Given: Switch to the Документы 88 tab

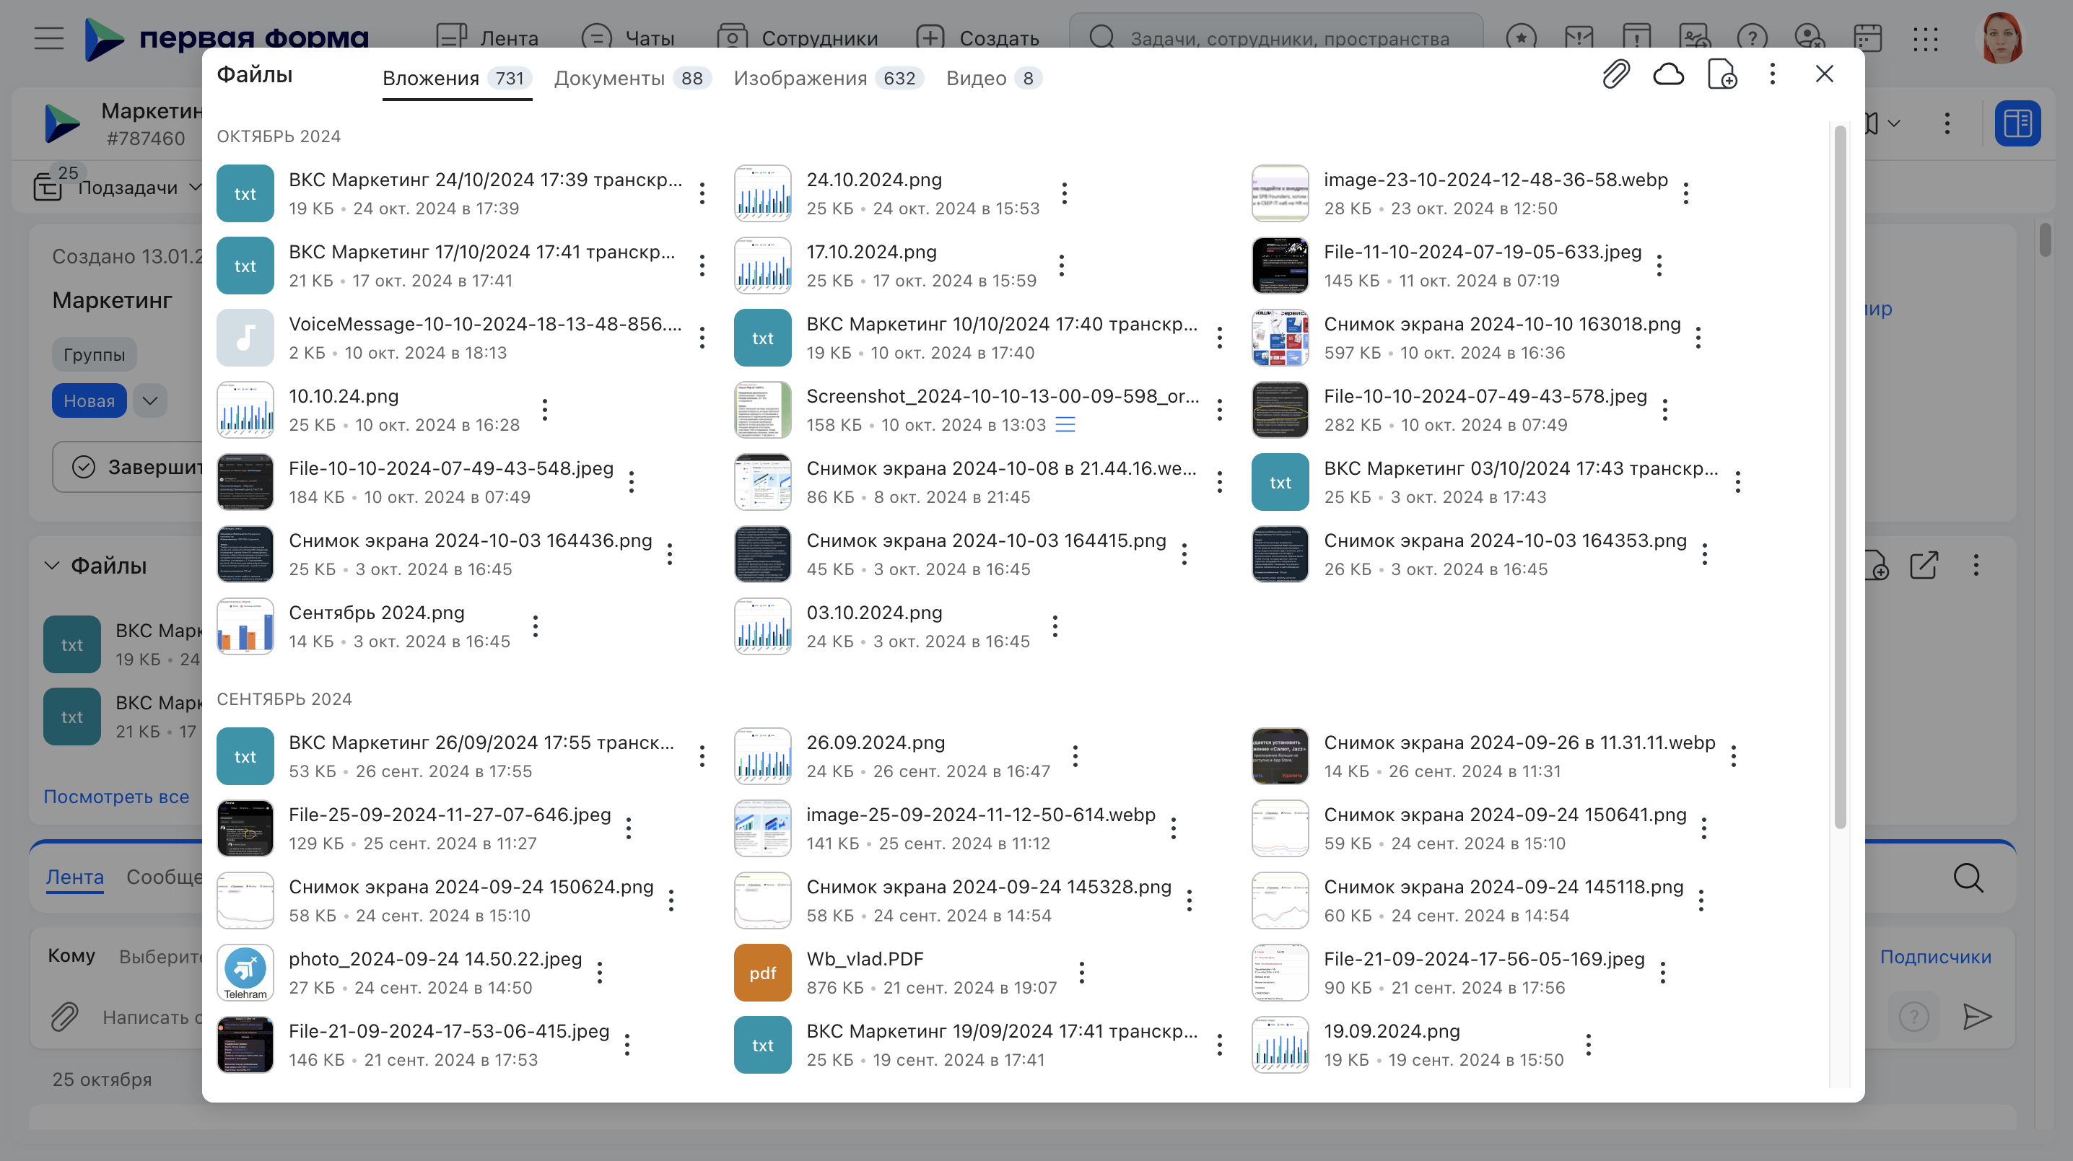Looking at the screenshot, I should [x=628, y=76].
